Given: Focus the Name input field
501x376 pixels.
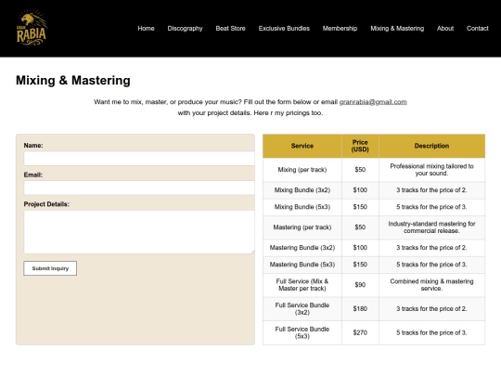Looking at the screenshot, I should 139,159.
